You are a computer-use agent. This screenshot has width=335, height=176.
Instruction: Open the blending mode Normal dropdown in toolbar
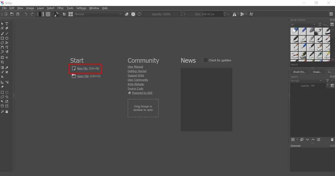pos(98,14)
